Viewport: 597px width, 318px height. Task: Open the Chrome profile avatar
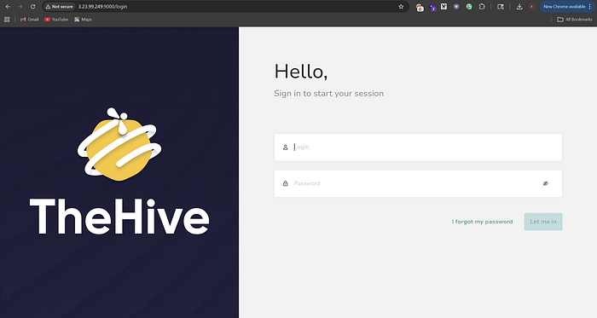532,7
